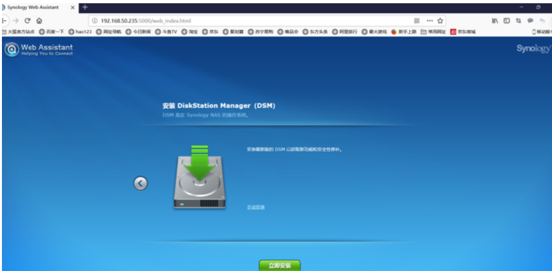Open the 聚划算 bookmark
552x271 pixels.
click(233, 32)
